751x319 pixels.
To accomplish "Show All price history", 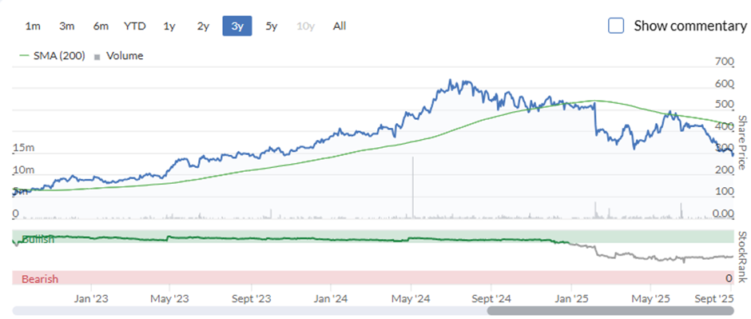I will pos(340,26).
